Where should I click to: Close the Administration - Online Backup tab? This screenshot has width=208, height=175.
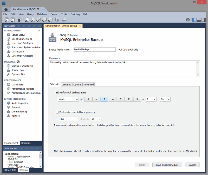click(80, 26)
